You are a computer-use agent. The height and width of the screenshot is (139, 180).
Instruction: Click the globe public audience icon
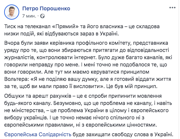pyautogui.click(x=42, y=16)
